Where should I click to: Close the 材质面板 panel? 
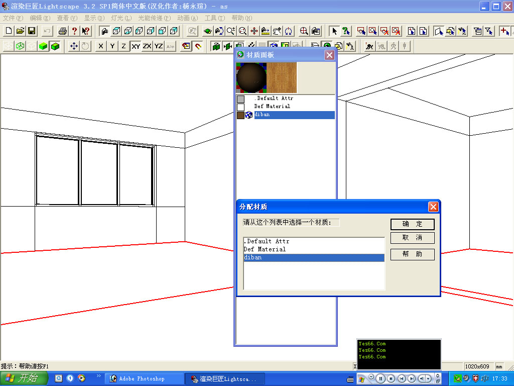point(329,55)
